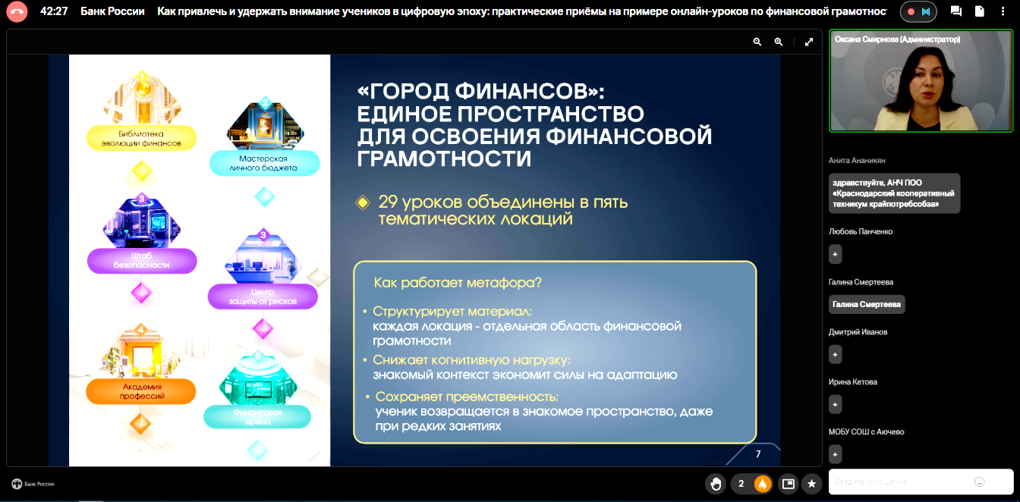Click the star rating button
This screenshot has height=502, width=1020.
812,484
